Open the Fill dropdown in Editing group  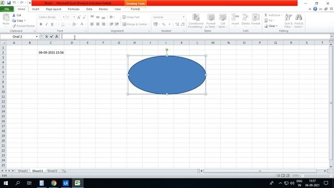(x=269, y=20)
